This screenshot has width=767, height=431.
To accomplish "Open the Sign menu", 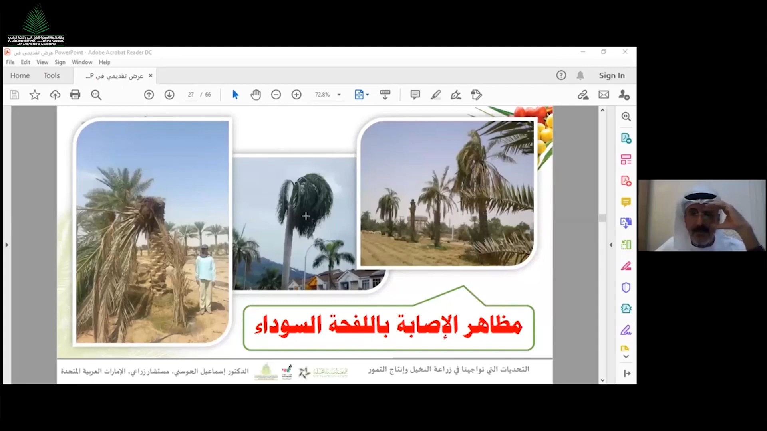I will (60, 62).
